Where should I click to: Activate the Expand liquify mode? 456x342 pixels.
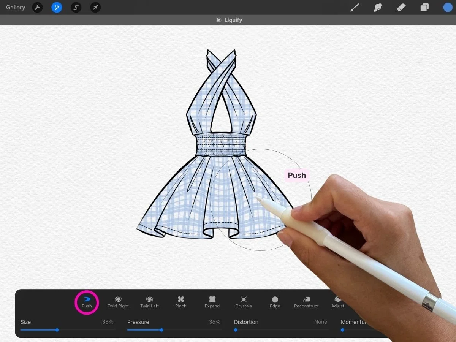point(212,301)
